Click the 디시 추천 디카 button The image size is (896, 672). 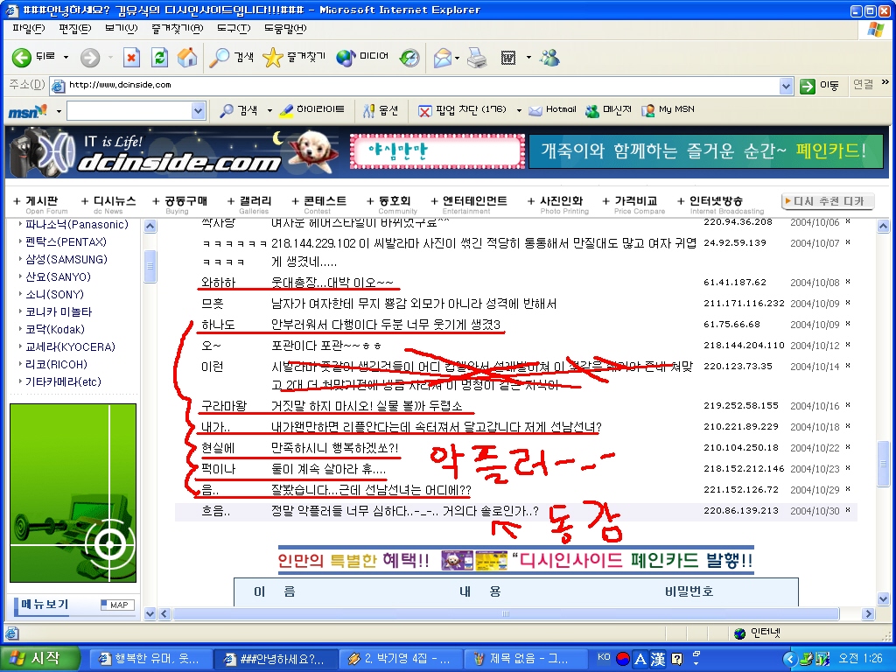pos(828,201)
